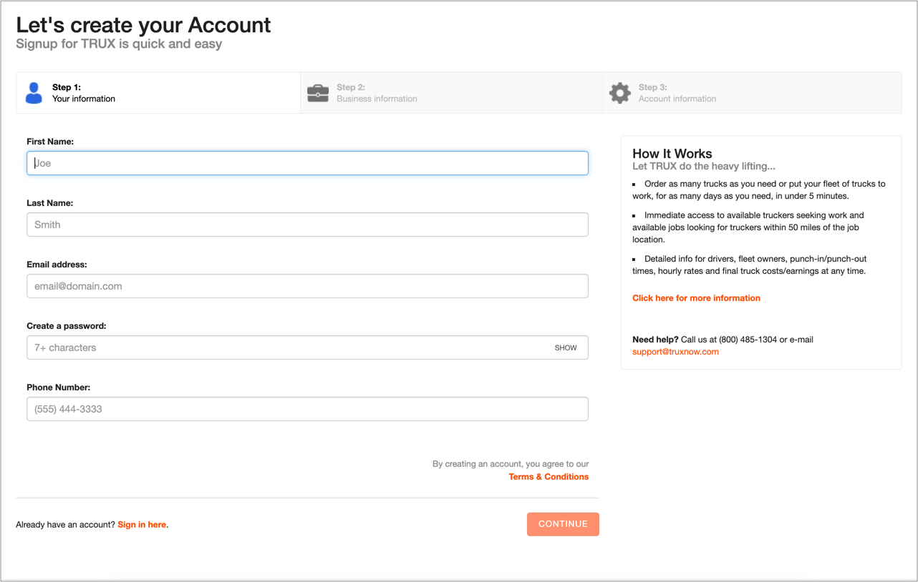Image resolution: width=918 pixels, height=582 pixels.
Task: Select the Step 1 Your information tab
Action: (158, 93)
